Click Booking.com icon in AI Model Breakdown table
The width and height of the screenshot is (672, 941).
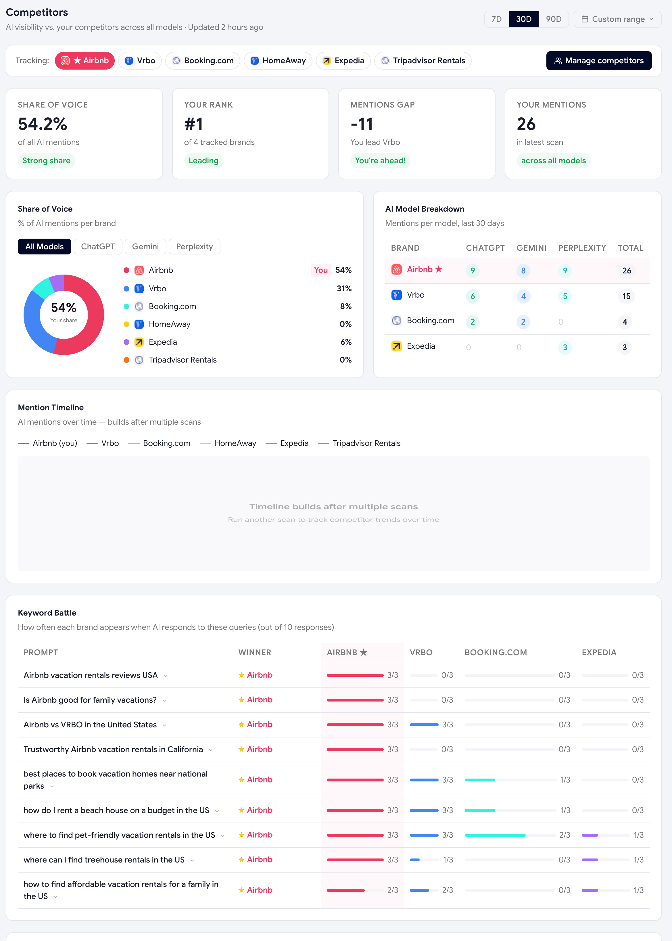[x=396, y=321]
